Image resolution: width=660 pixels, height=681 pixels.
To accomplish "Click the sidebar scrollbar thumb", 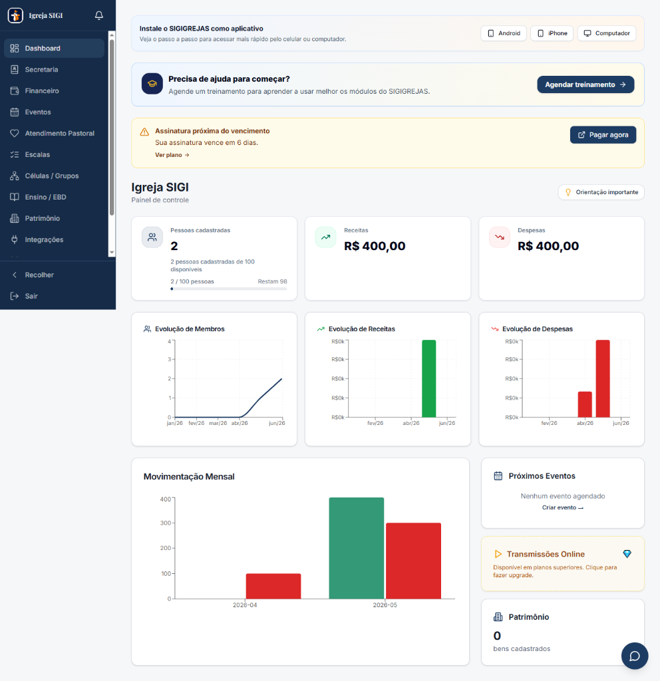I will coord(112,127).
